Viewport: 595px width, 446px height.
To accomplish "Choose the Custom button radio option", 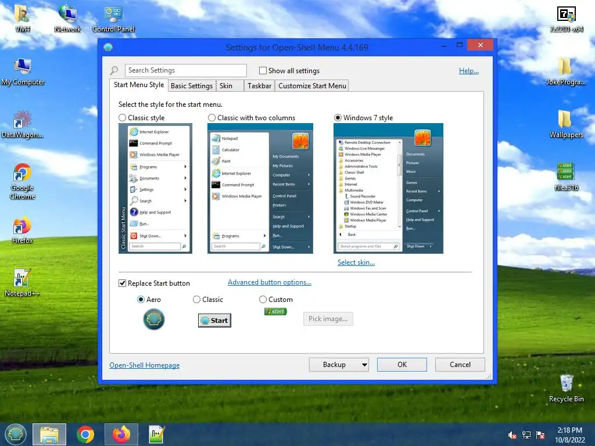I will tap(263, 300).
